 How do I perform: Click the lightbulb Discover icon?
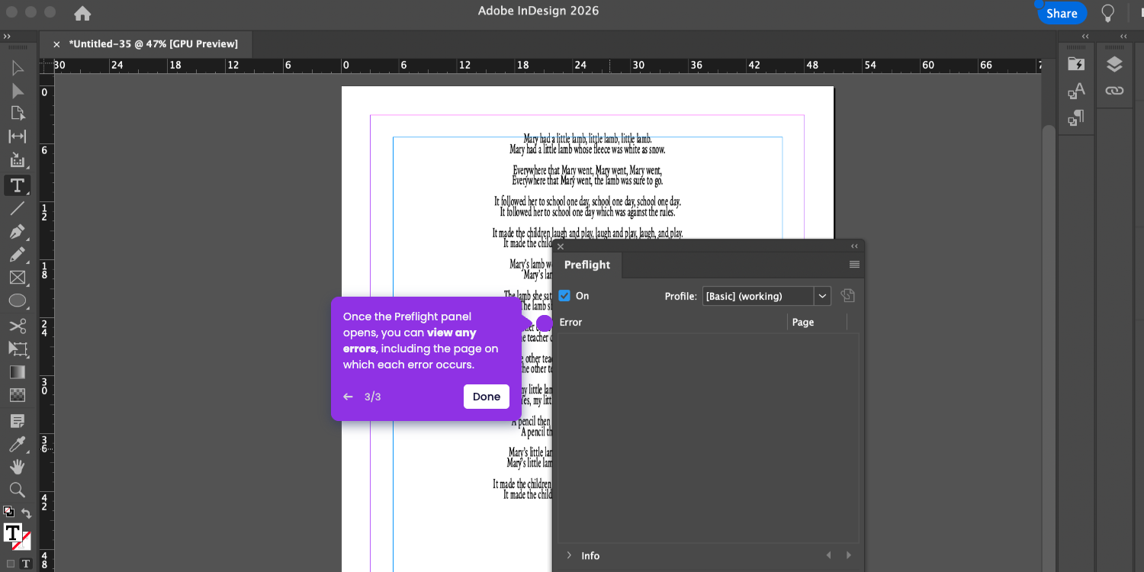click(x=1108, y=13)
